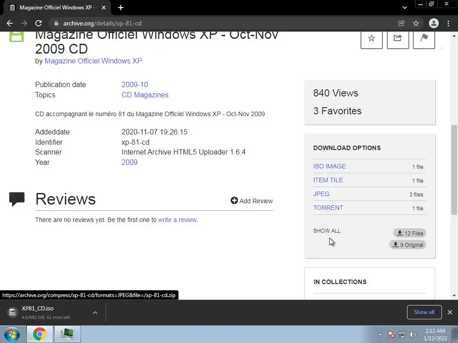Click the 840 Views text
Viewport: 458px width, 343px height.
click(x=335, y=93)
